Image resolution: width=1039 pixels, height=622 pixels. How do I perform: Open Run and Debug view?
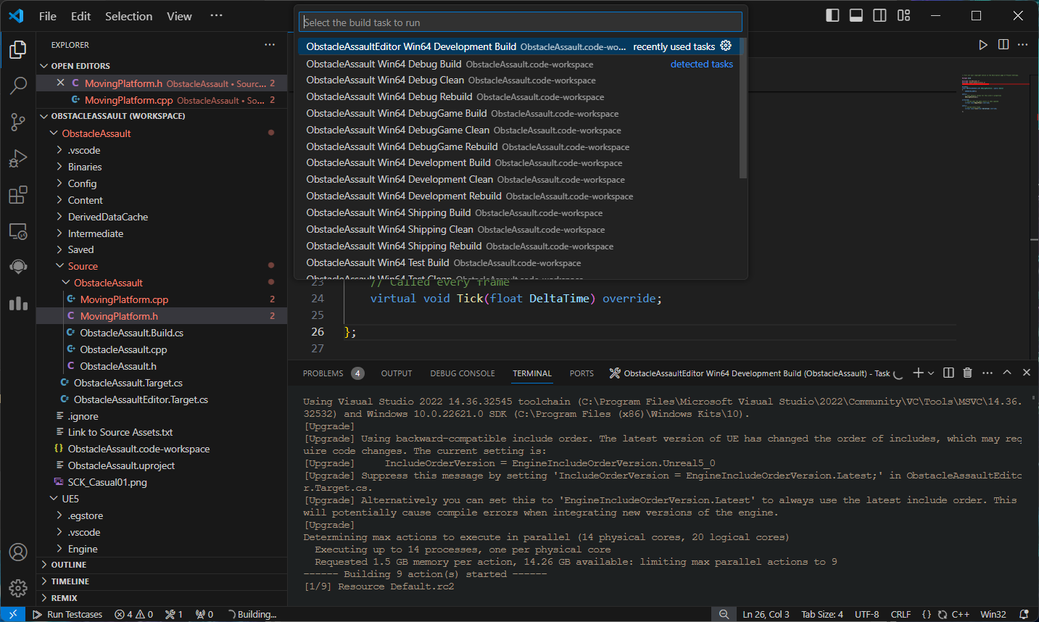[18, 158]
